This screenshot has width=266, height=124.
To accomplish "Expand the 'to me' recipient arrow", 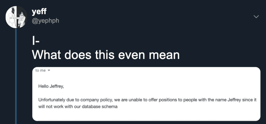I will tap(49, 71).
